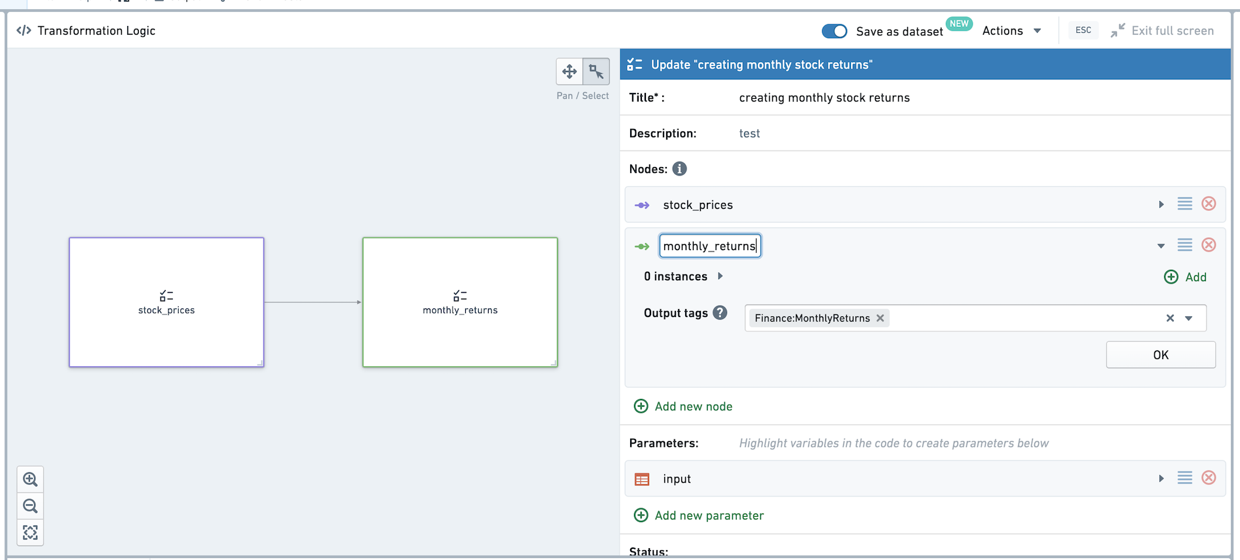Expand the 0 instances list
The height and width of the screenshot is (560, 1240).
pyautogui.click(x=720, y=276)
